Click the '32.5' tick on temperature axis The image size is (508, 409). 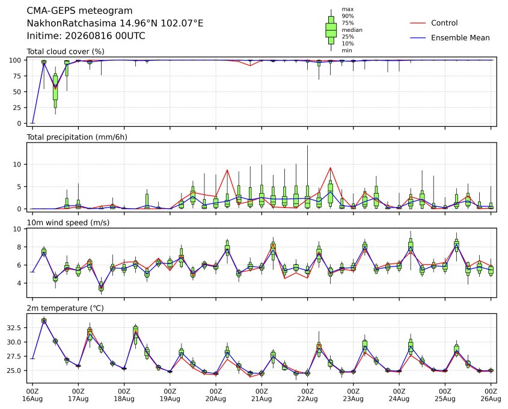(14, 328)
